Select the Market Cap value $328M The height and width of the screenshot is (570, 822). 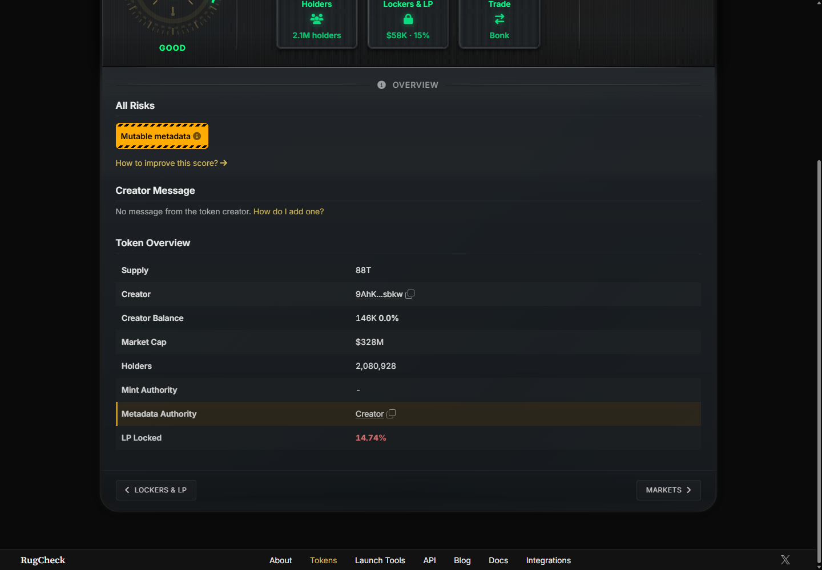(369, 342)
